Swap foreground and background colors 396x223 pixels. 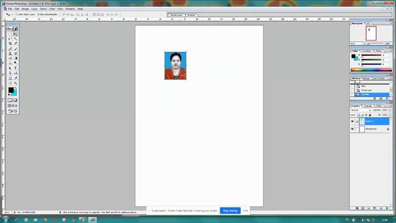point(15,88)
